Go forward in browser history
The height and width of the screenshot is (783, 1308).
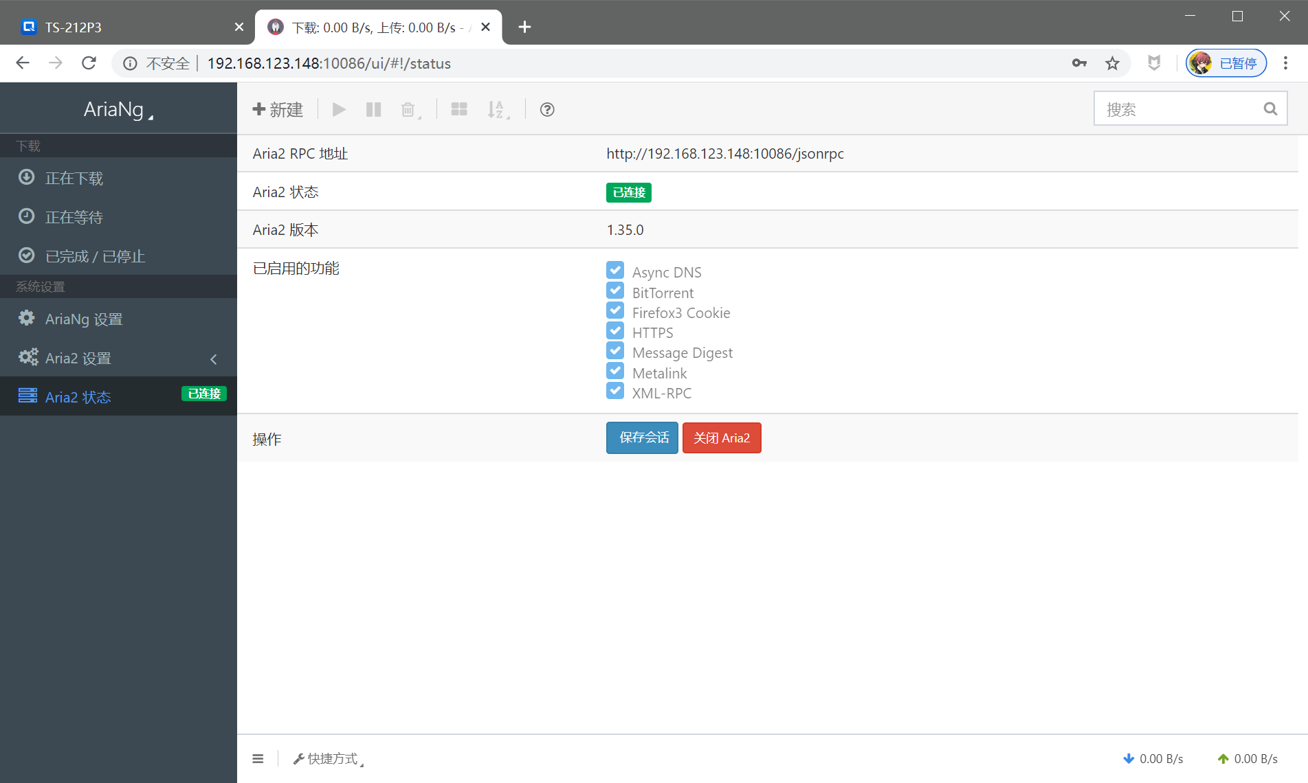[56, 63]
